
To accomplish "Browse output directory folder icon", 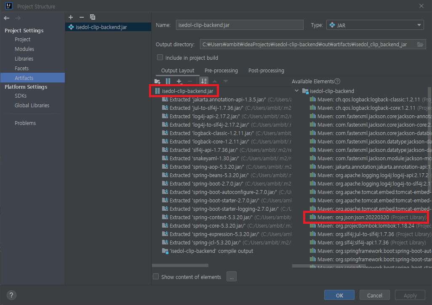I will pyautogui.click(x=420, y=44).
